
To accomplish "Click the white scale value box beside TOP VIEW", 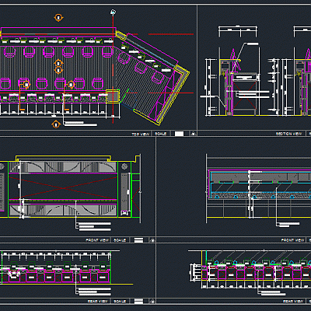I will click(x=179, y=134).
